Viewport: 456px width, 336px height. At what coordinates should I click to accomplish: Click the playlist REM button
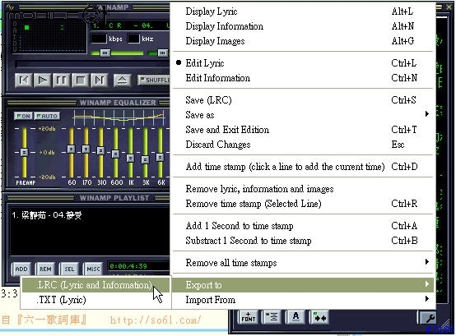click(45, 269)
